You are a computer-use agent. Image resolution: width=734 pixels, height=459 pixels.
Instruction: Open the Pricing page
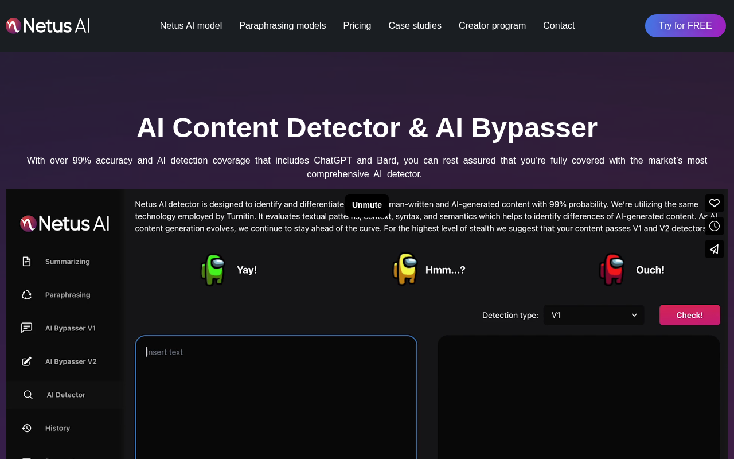pyautogui.click(x=357, y=25)
